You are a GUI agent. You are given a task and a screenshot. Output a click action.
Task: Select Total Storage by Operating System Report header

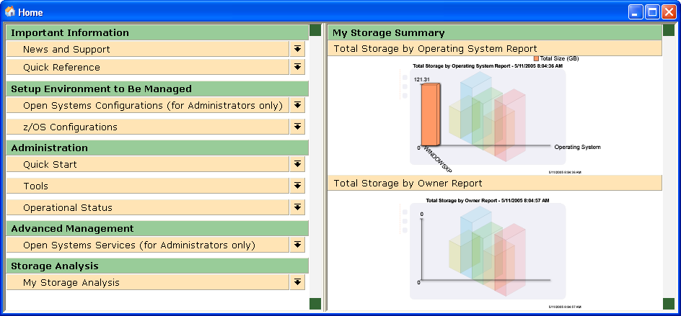point(435,48)
